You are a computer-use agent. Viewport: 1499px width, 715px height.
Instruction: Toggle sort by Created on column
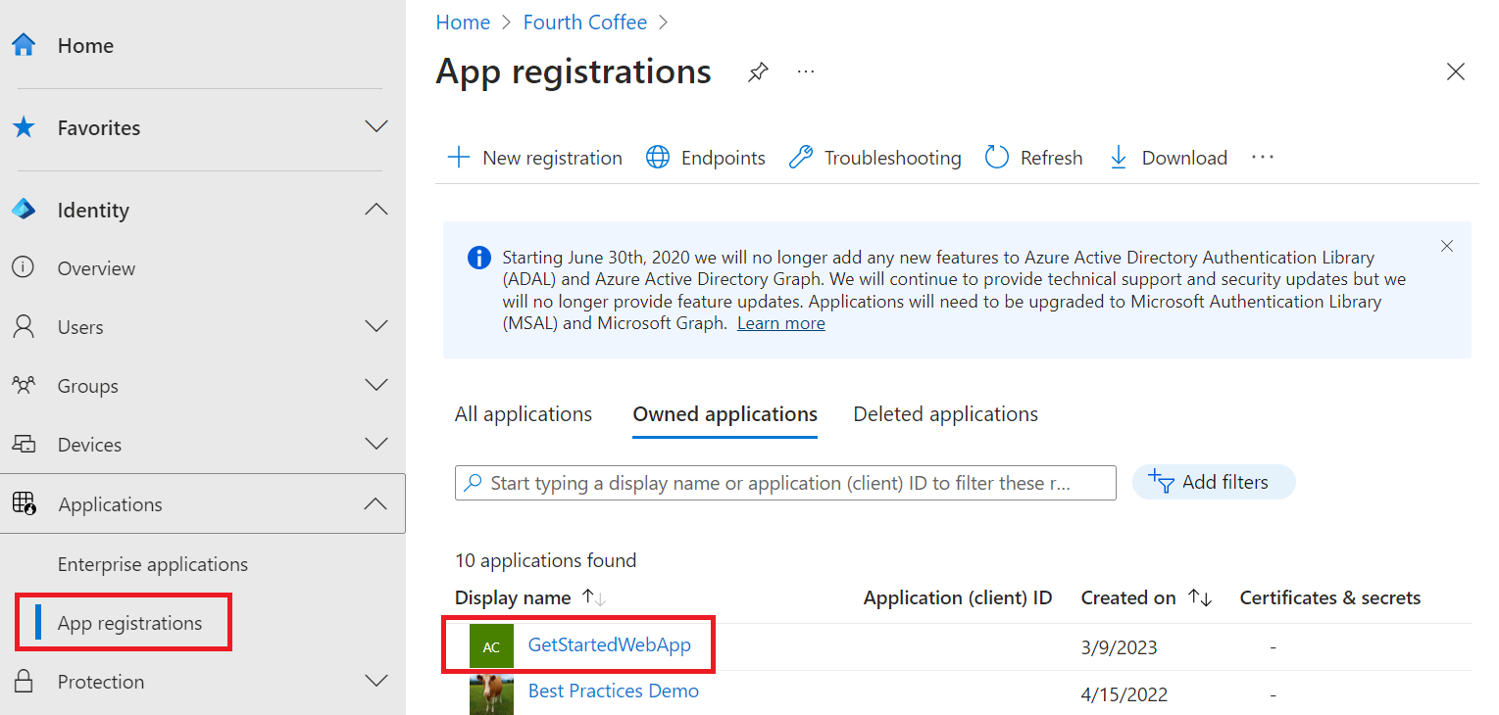coord(1200,597)
